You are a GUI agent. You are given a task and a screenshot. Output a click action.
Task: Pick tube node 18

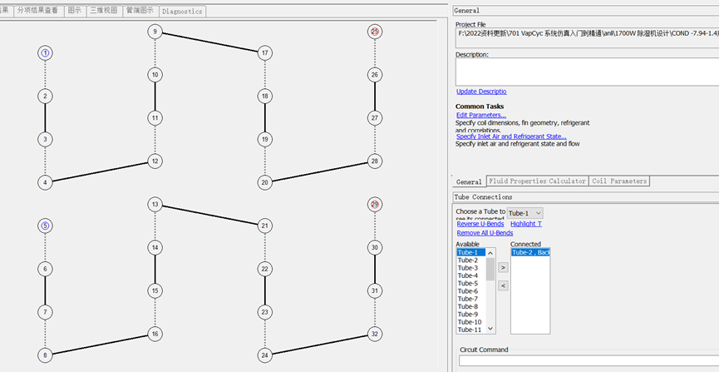tap(264, 97)
